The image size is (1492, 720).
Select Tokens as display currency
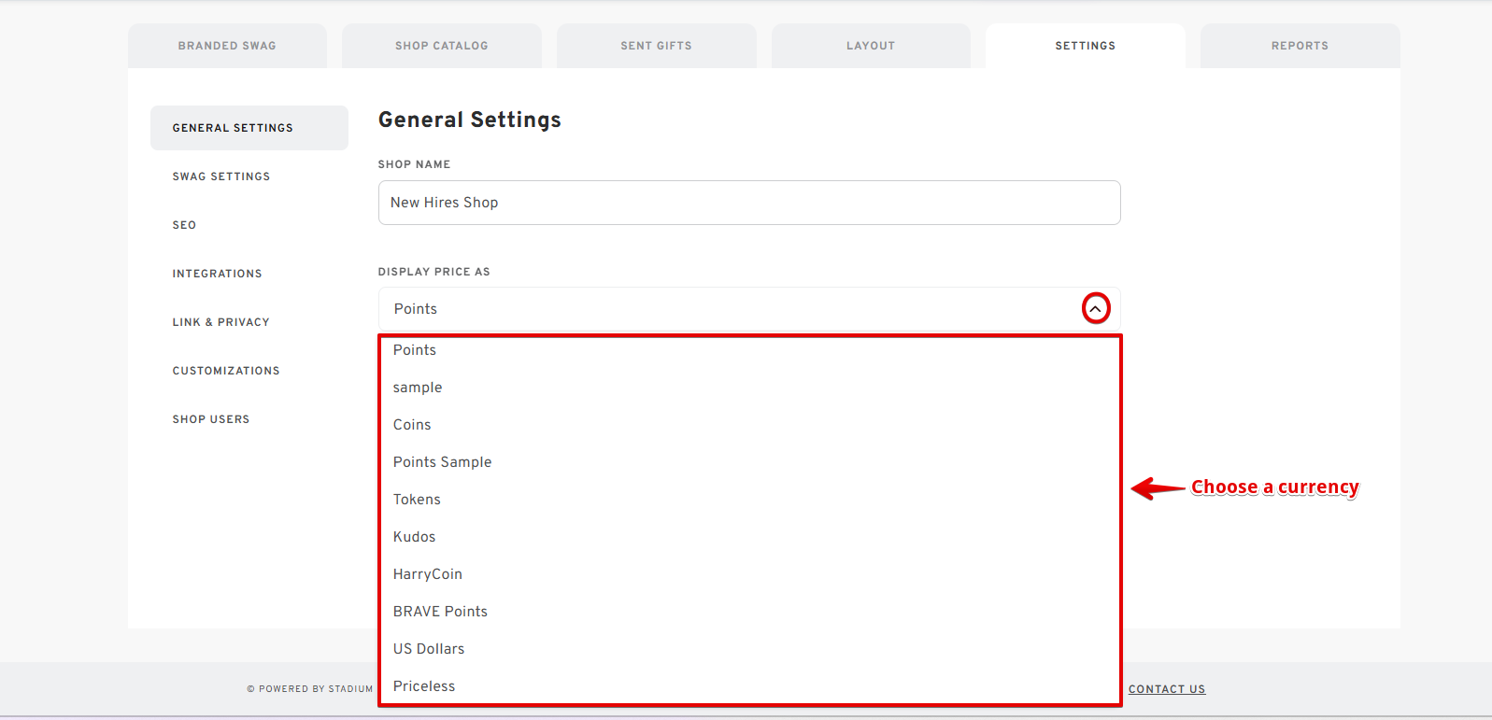(417, 500)
